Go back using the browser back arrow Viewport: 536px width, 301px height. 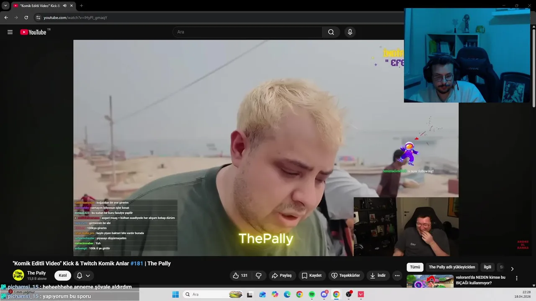(x=6, y=18)
